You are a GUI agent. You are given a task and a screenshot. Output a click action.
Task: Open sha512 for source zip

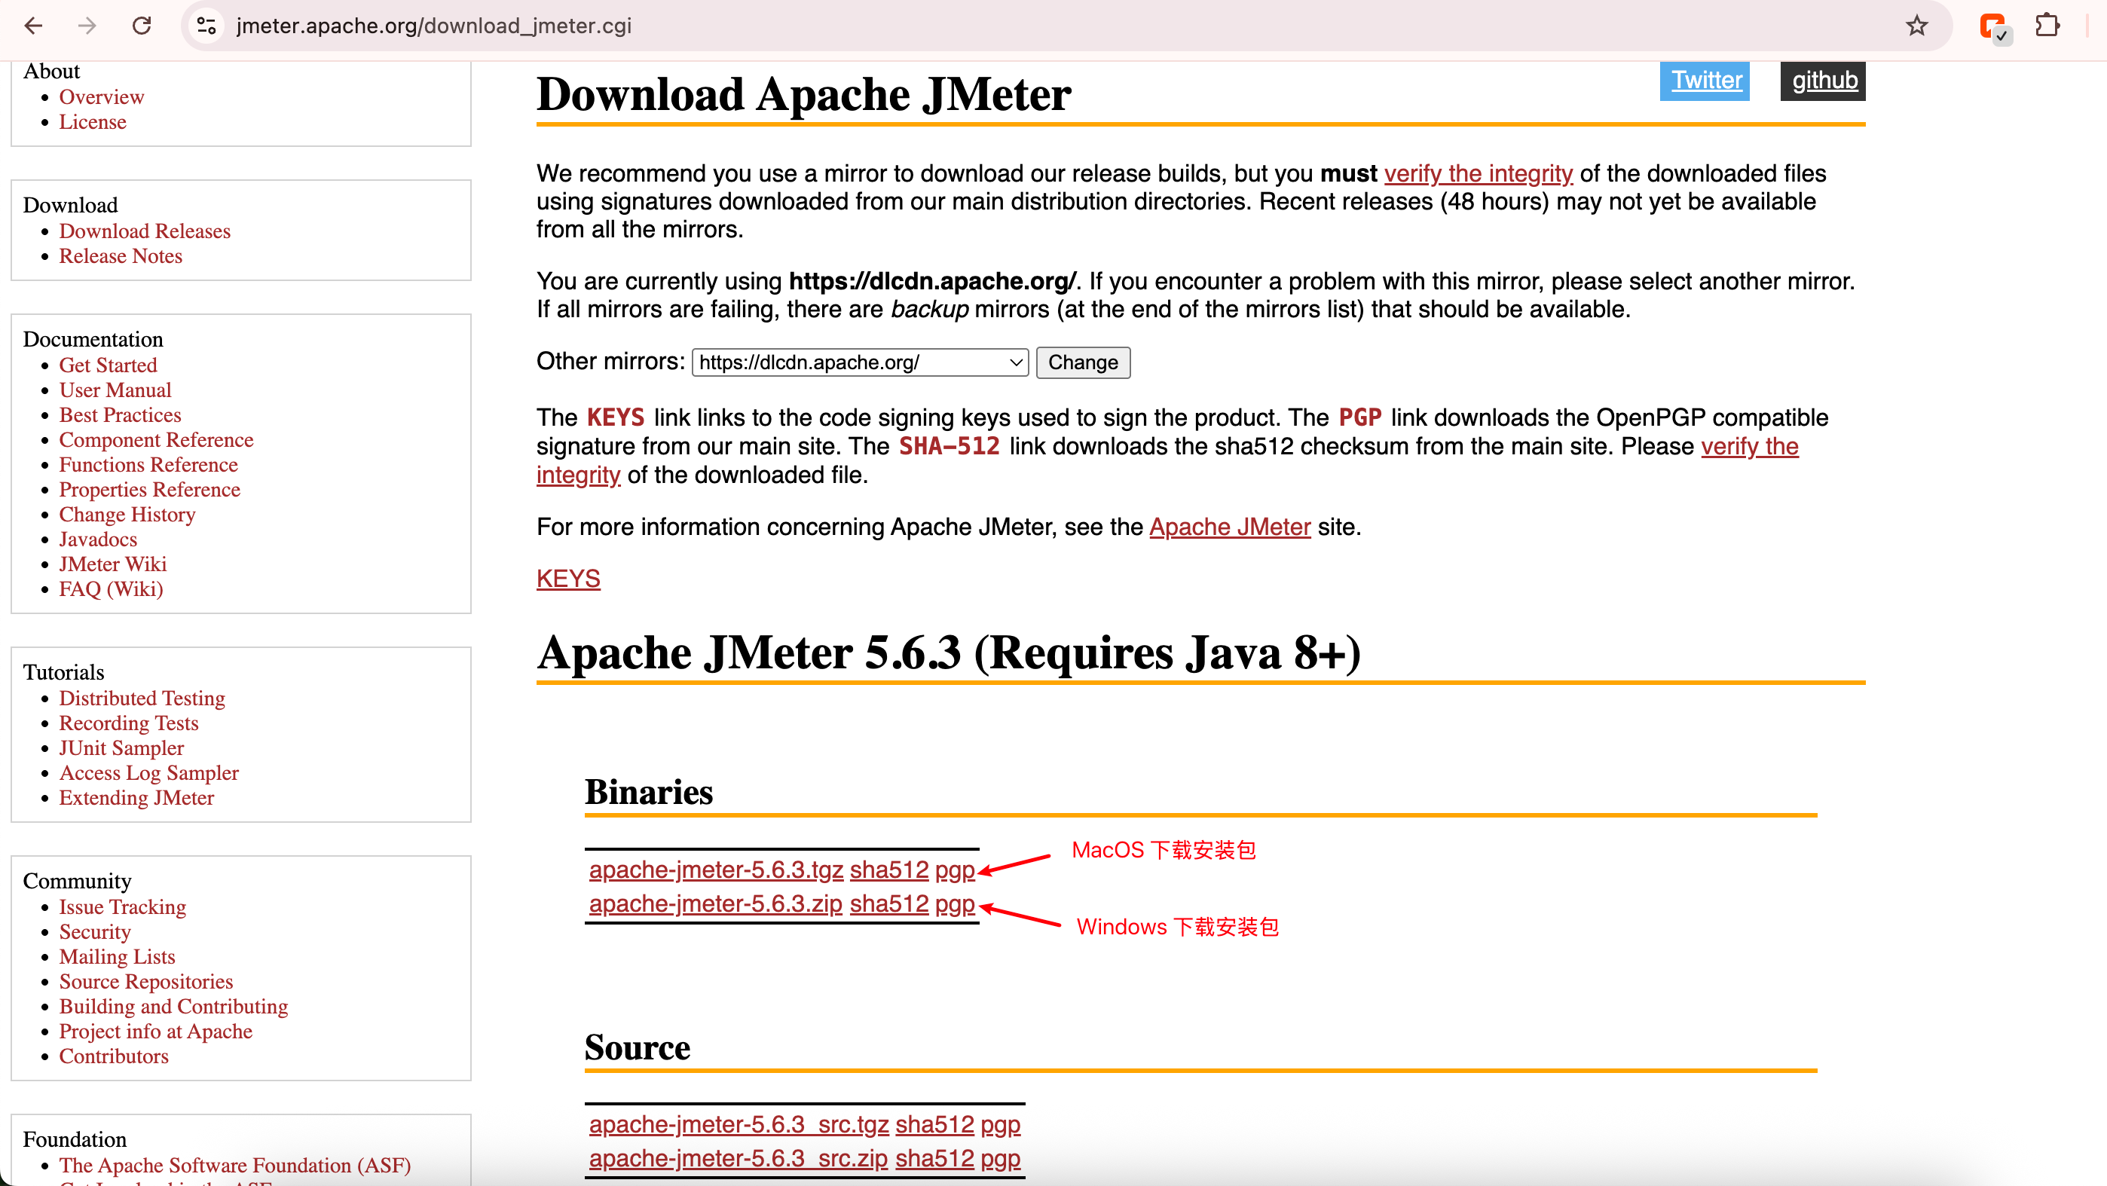point(935,1159)
